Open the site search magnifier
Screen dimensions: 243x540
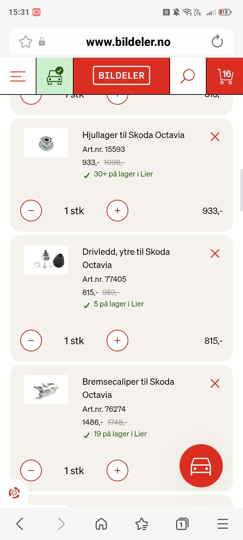(x=188, y=76)
